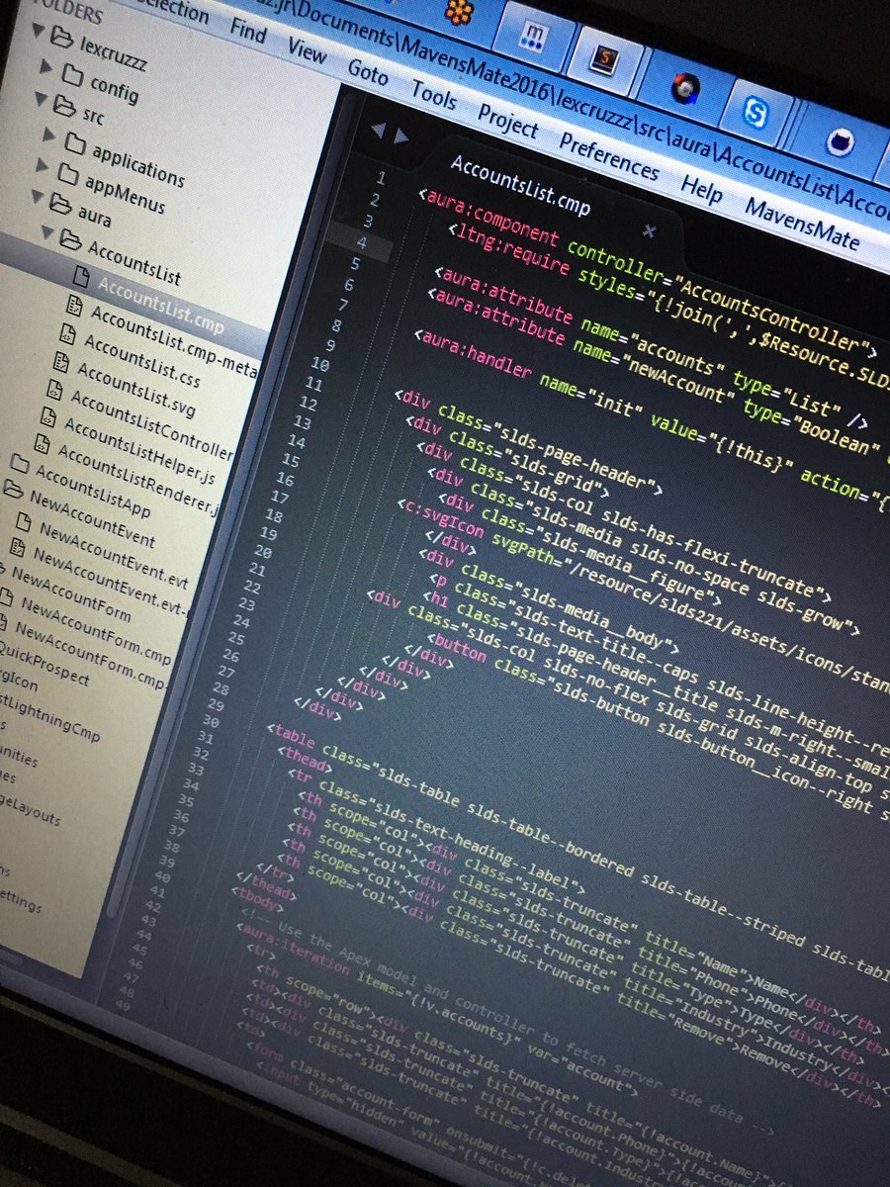Open the MavensMate menu
Image resolution: width=890 pixels, height=1187 pixels.
click(802, 223)
